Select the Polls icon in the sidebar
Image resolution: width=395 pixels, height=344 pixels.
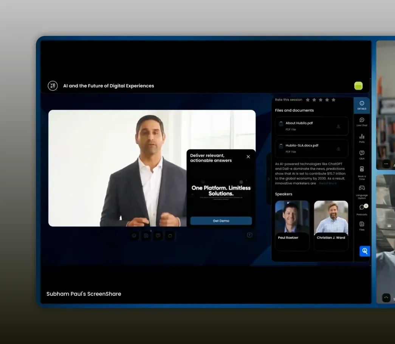(362, 137)
